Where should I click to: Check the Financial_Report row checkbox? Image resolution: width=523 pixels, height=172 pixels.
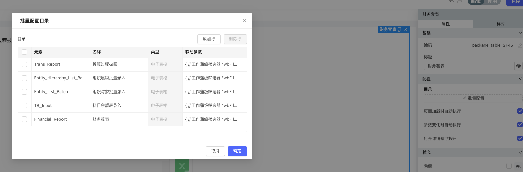pyautogui.click(x=24, y=119)
